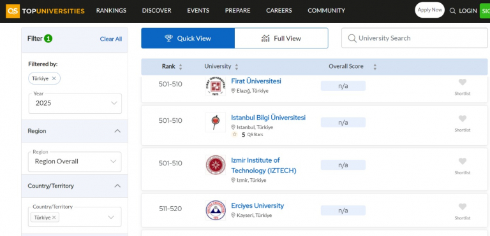Remove the Türkiye chip under Filtered by
The width and height of the screenshot is (490, 236).
pyautogui.click(x=54, y=79)
